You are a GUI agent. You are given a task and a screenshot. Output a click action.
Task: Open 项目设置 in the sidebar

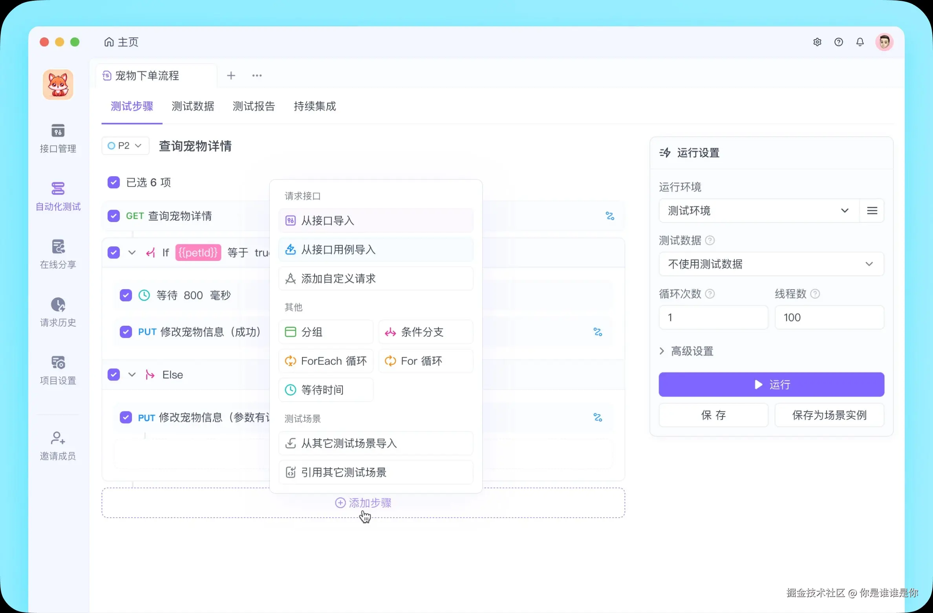click(58, 369)
